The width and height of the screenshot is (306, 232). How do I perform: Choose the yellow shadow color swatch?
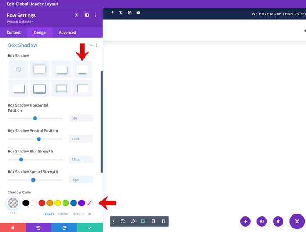58,203
